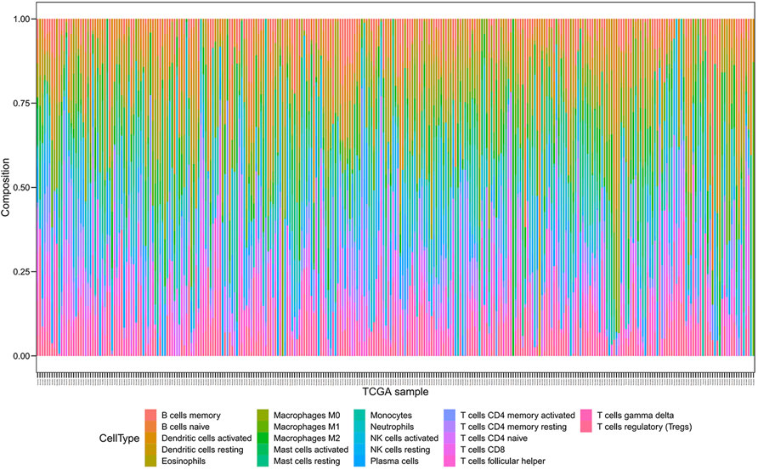The width and height of the screenshot is (758, 470).
Task: Click the NK cells activated legend swatch
Action: pyautogui.click(x=359, y=438)
